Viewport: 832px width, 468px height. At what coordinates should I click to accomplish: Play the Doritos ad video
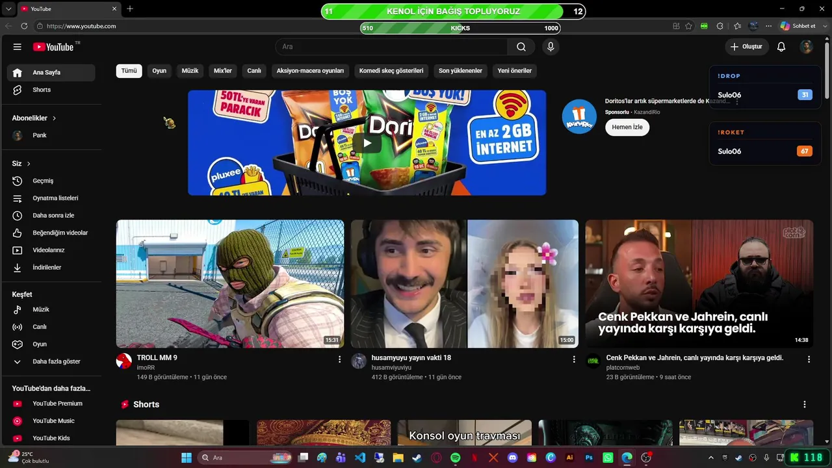(367, 143)
